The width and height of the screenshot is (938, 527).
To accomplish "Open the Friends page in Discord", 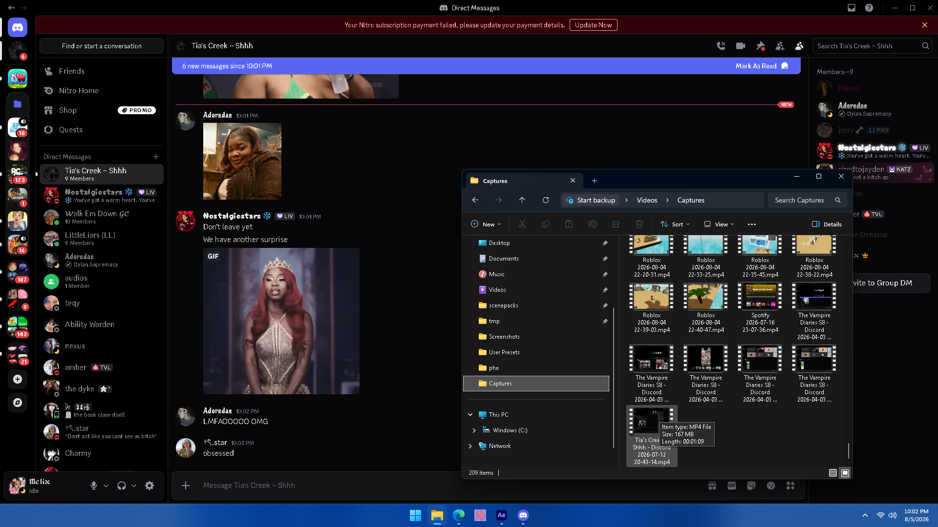I will click(x=102, y=71).
